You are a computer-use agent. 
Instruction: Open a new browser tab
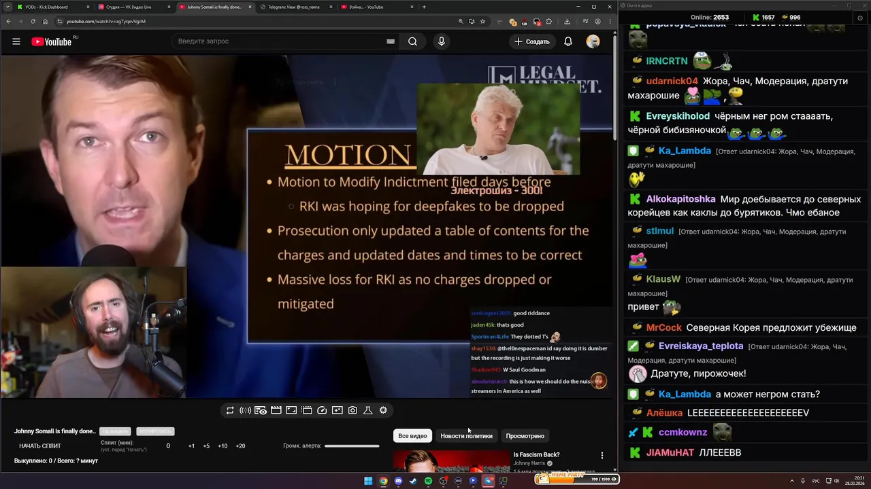[424, 7]
